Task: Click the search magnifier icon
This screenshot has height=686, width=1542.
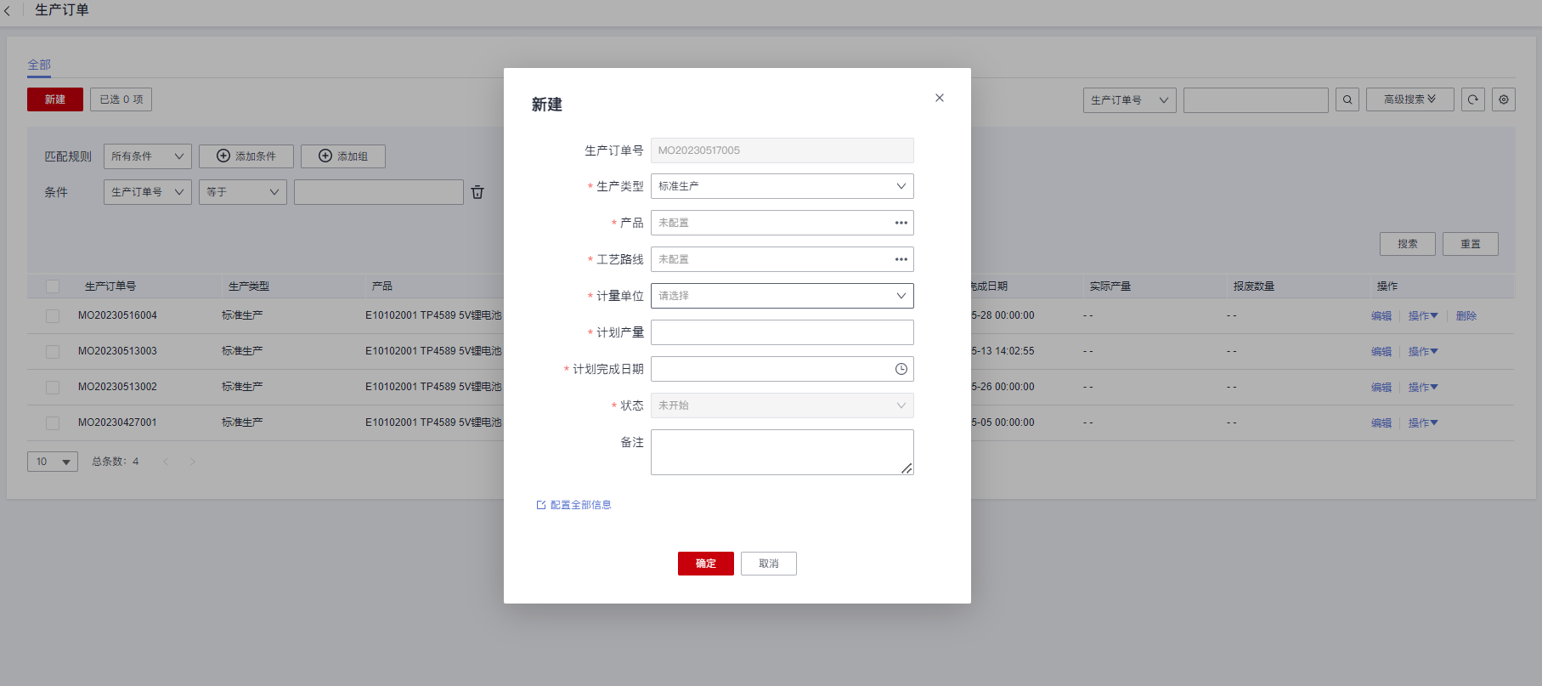Action: click(1347, 99)
